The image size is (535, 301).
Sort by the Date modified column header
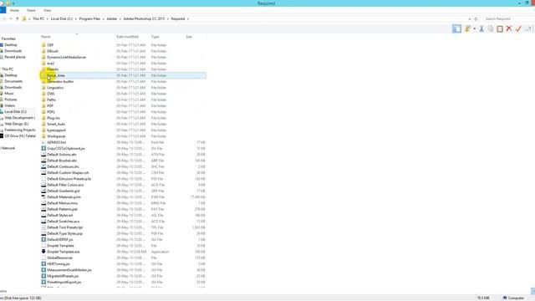pyautogui.click(x=127, y=37)
